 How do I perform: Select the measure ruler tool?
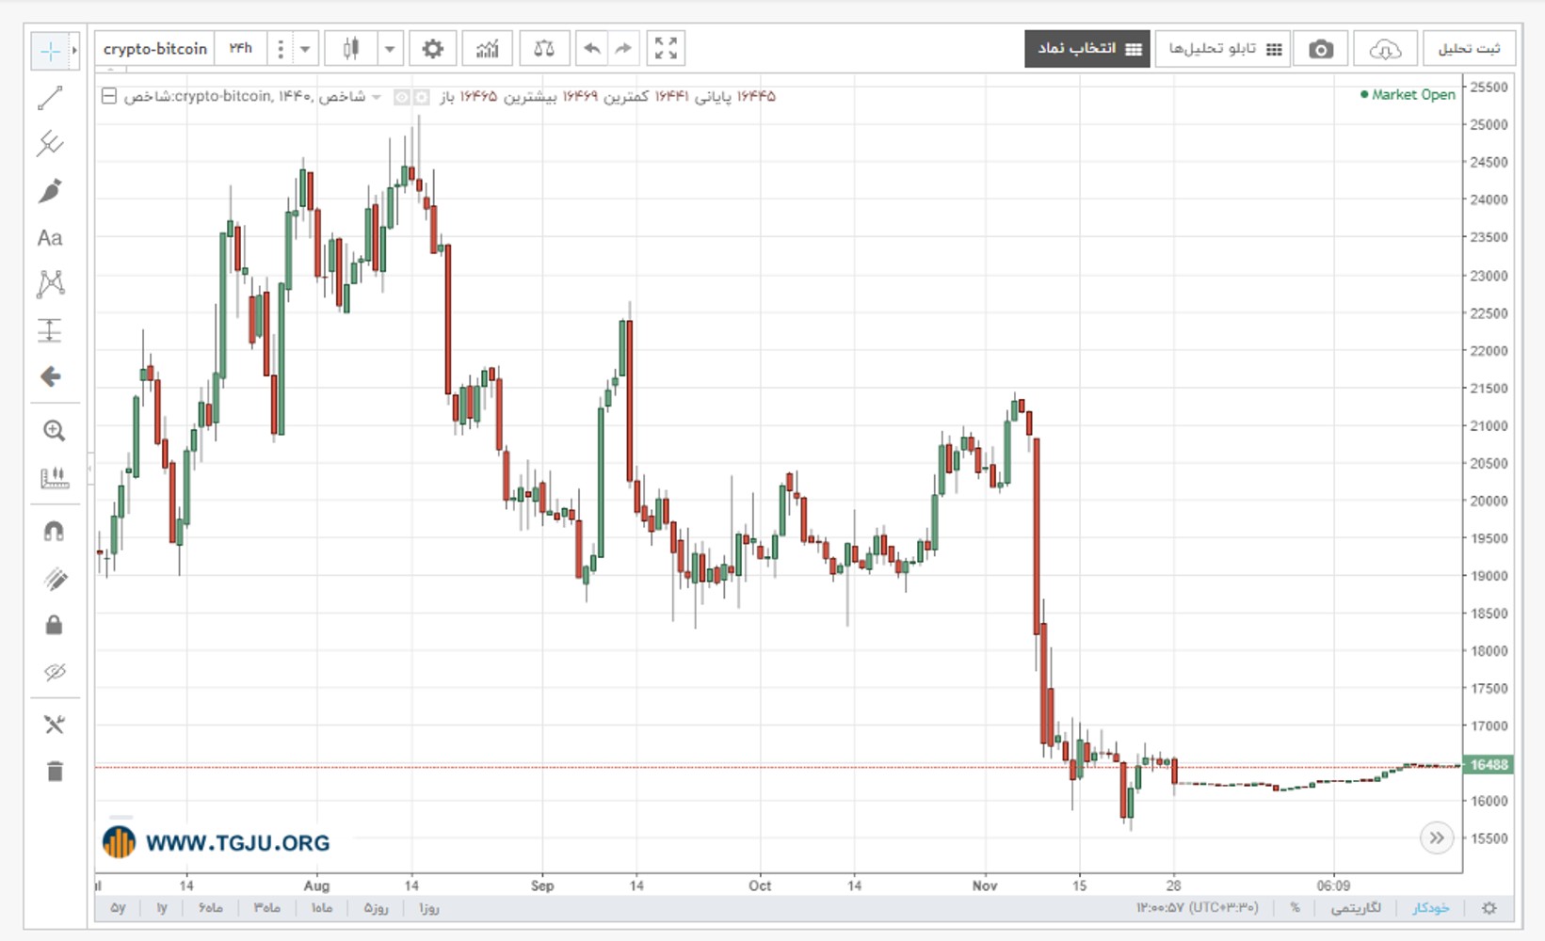[x=54, y=478]
